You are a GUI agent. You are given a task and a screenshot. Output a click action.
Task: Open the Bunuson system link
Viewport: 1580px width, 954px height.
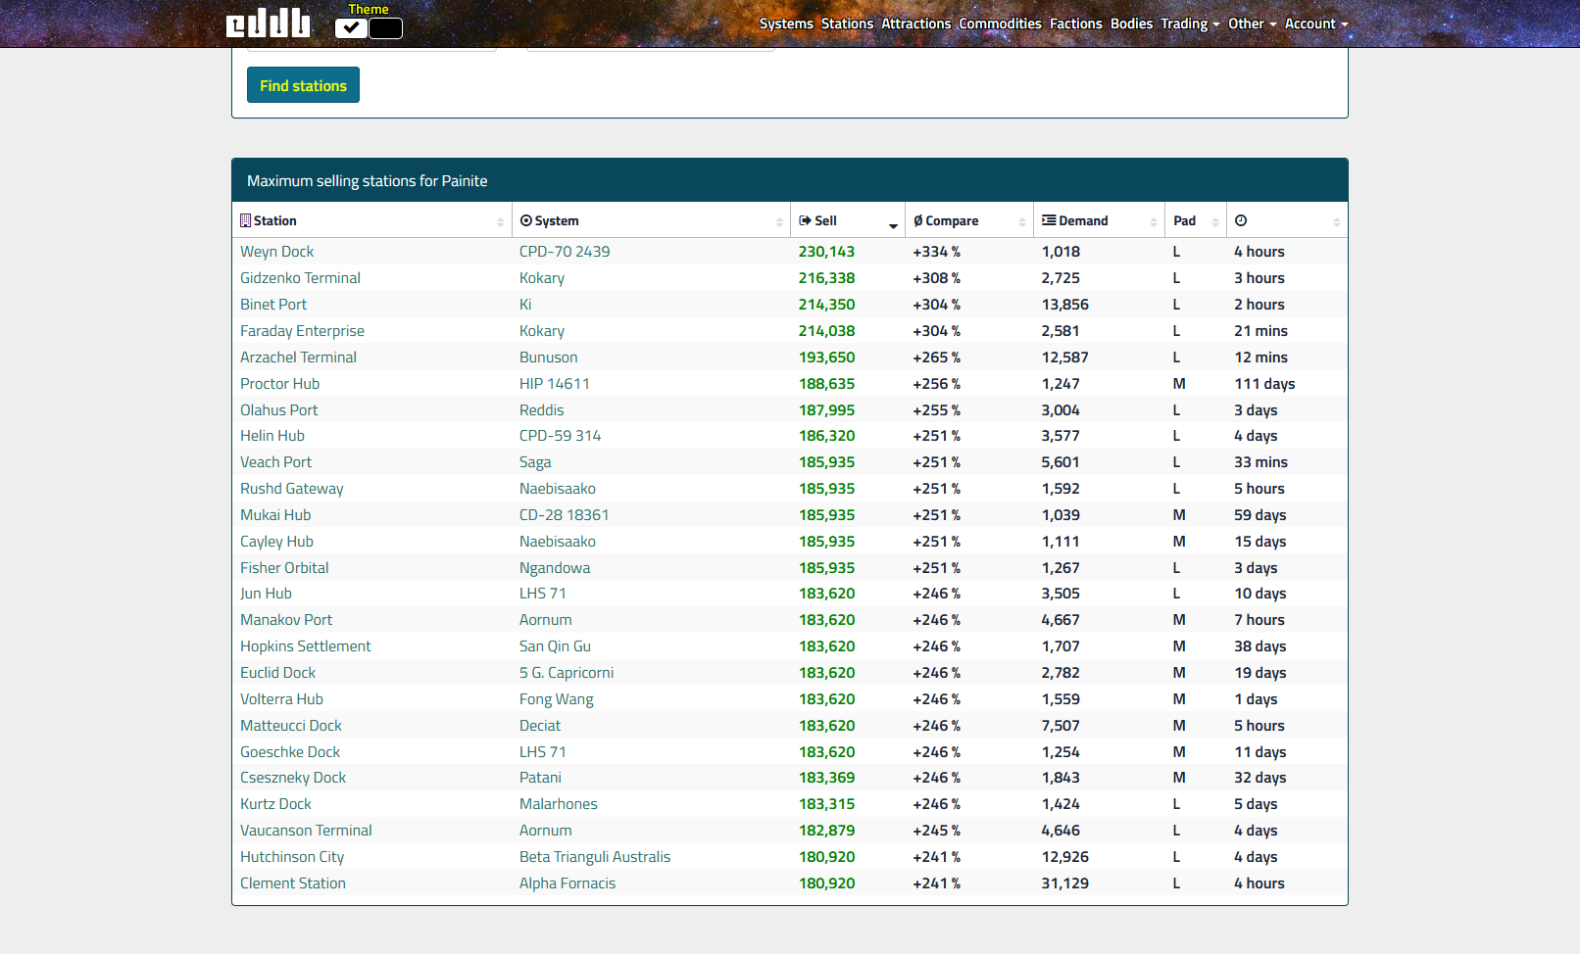pos(548,358)
